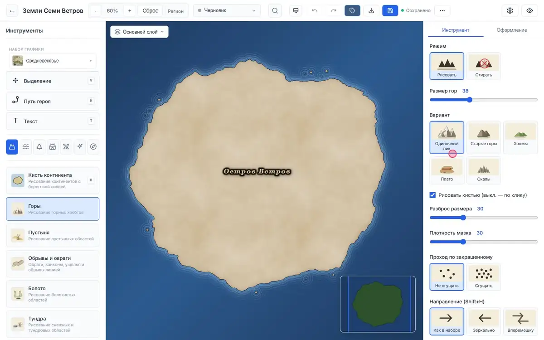The image size is (544, 340).
Task: Toggle the 'Рисовать кистью' checkbox
Action: click(432, 195)
